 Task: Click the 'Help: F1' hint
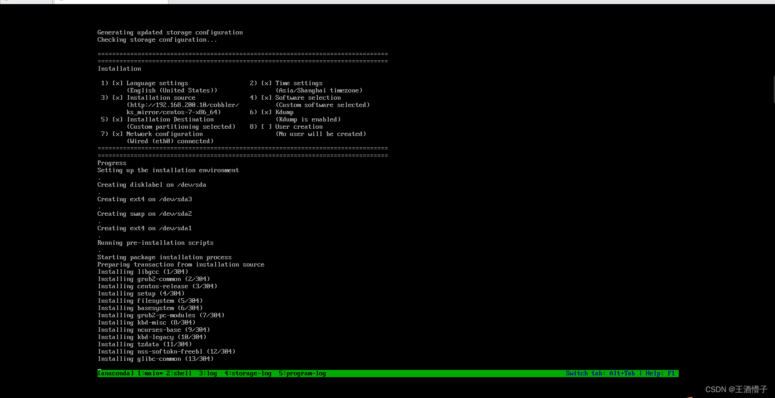click(660, 374)
